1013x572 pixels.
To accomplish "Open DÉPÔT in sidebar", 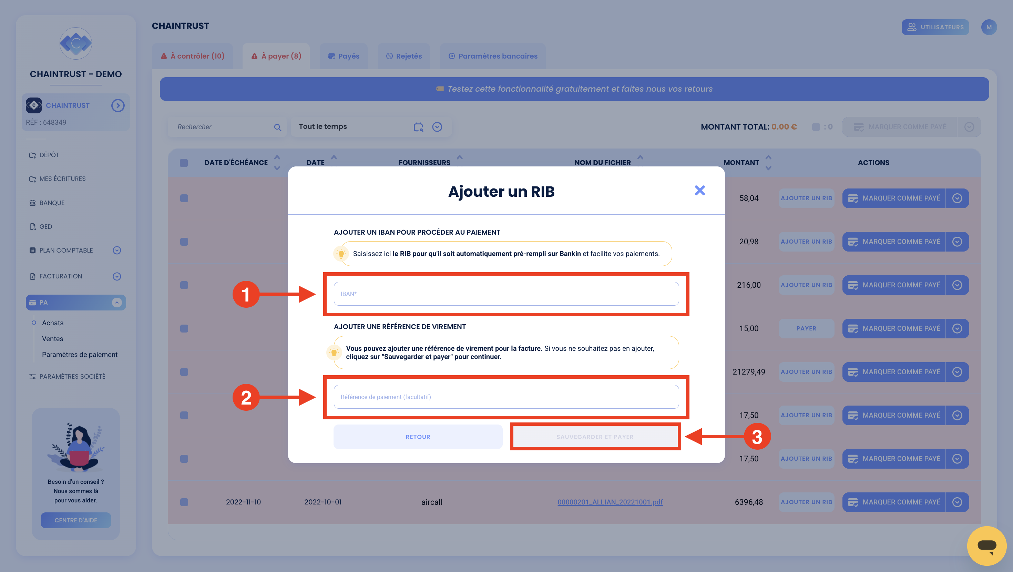I will [44, 155].
